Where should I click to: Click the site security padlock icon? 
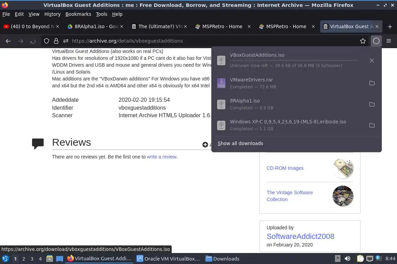[x=56, y=41]
